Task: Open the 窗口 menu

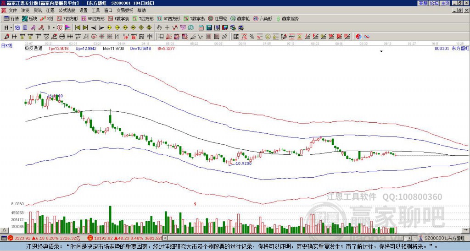Action: (x=108, y=11)
